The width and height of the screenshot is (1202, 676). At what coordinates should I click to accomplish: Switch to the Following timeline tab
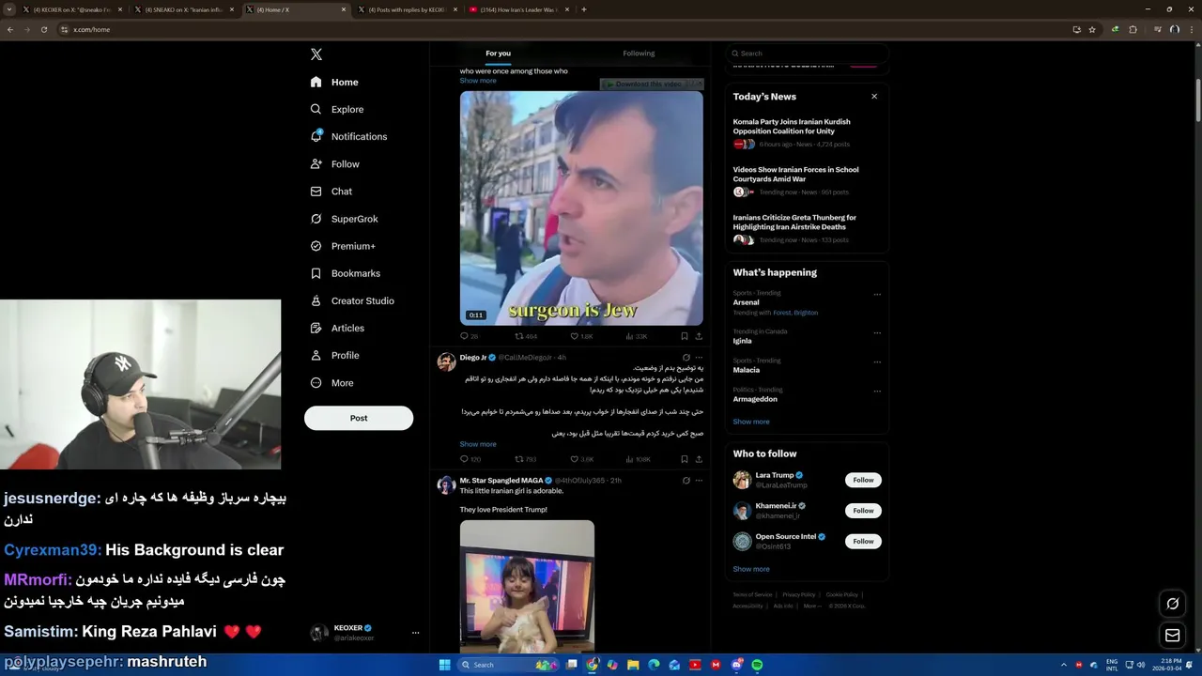pos(639,54)
